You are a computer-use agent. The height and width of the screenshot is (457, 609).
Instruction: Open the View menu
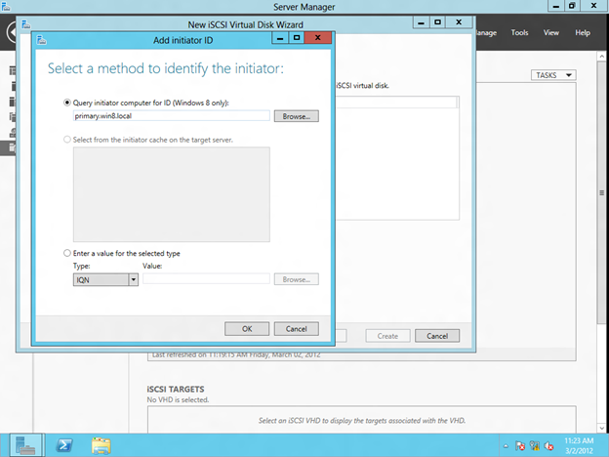(x=551, y=32)
